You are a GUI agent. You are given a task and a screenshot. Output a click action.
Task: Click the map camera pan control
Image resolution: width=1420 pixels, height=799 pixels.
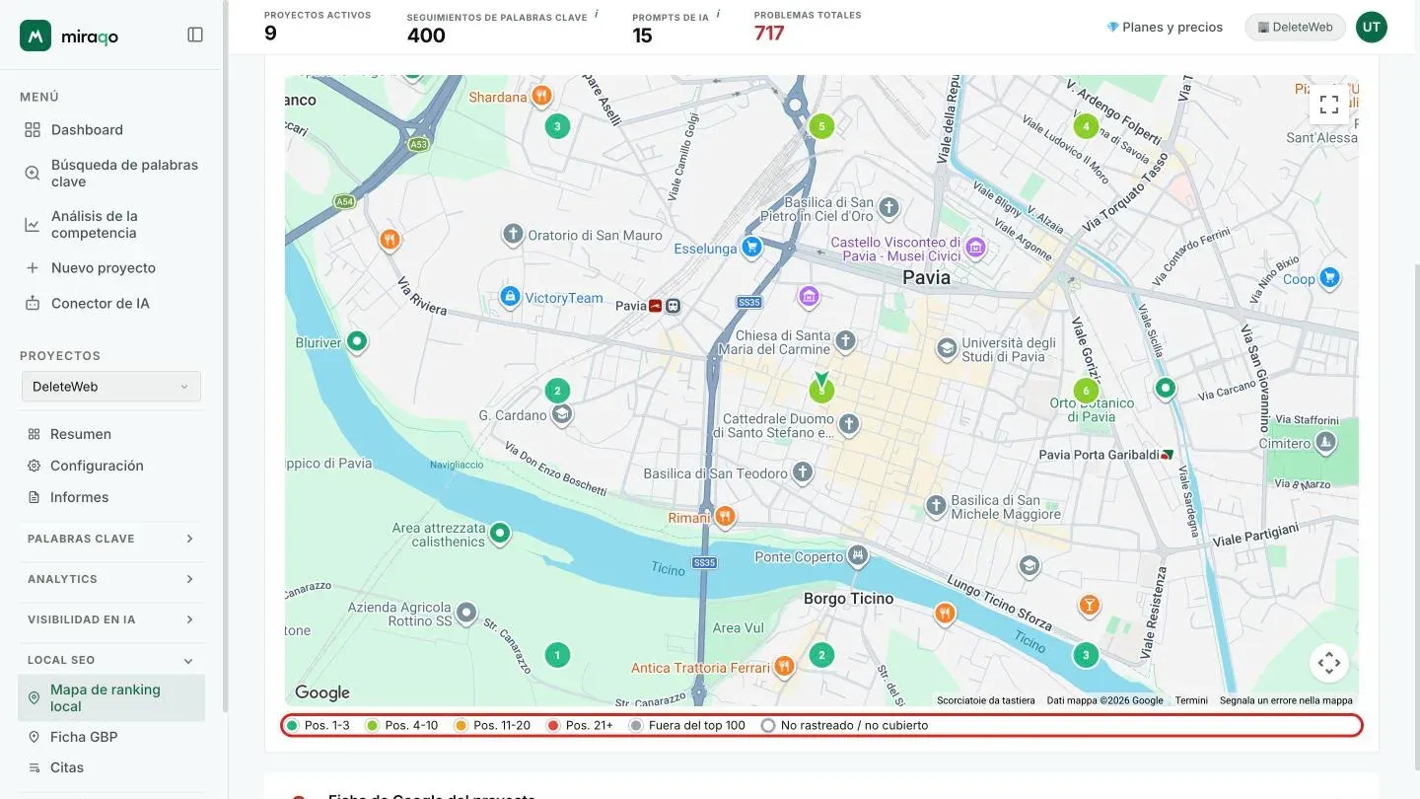(x=1329, y=663)
